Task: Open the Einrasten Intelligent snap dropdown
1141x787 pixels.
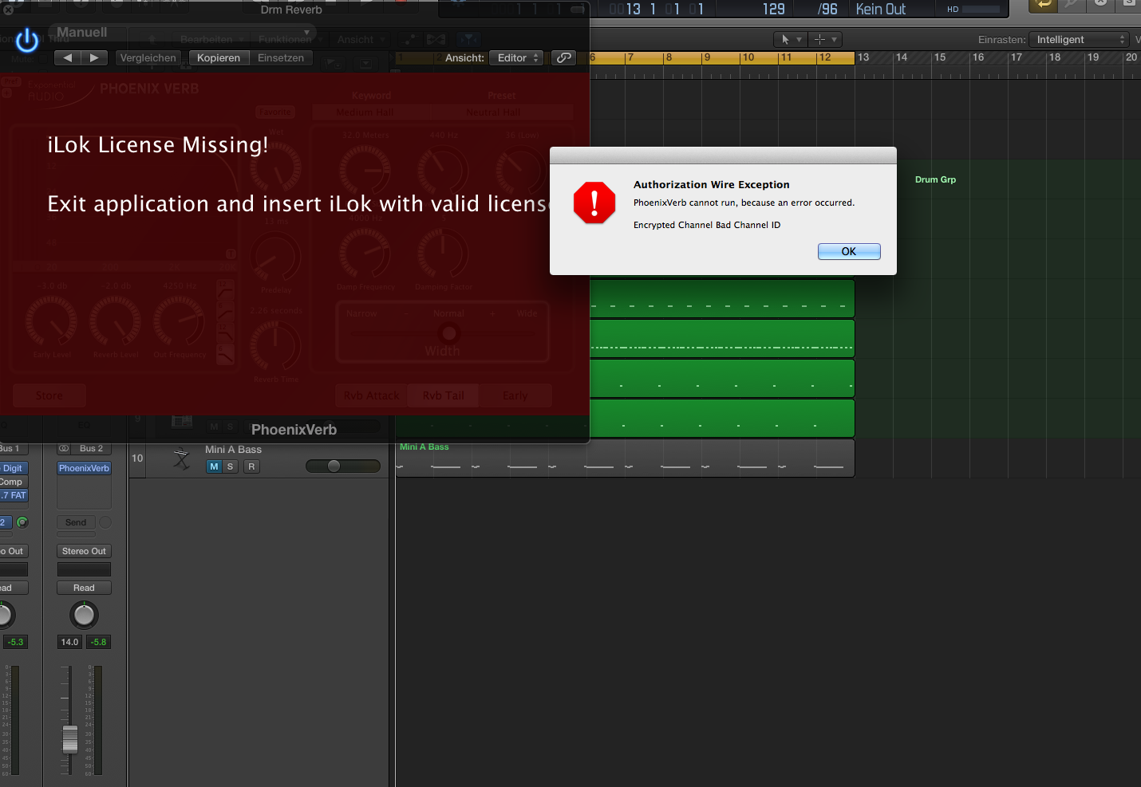Action: point(1080,39)
